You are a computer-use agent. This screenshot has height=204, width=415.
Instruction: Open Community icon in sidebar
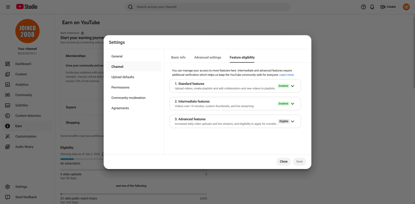(8, 95)
